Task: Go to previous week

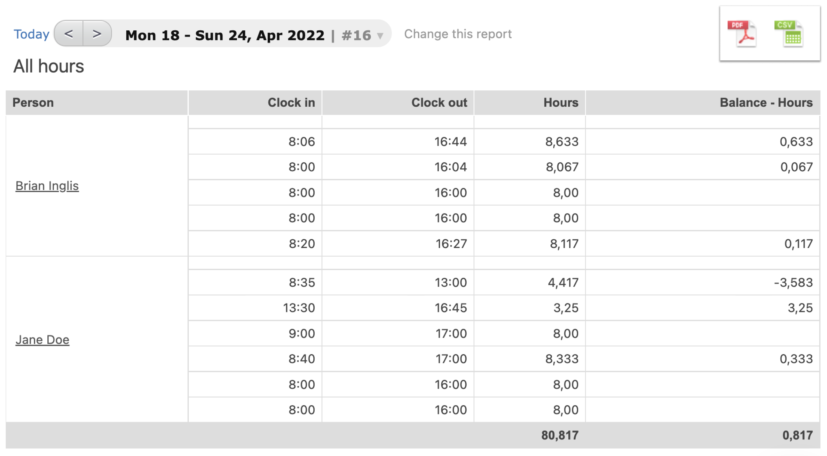Action: click(x=69, y=34)
